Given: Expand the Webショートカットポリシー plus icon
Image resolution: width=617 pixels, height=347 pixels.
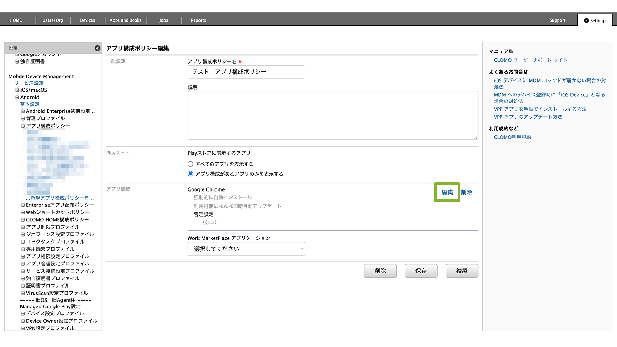Looking at the screenshot, I should point(23,212).
